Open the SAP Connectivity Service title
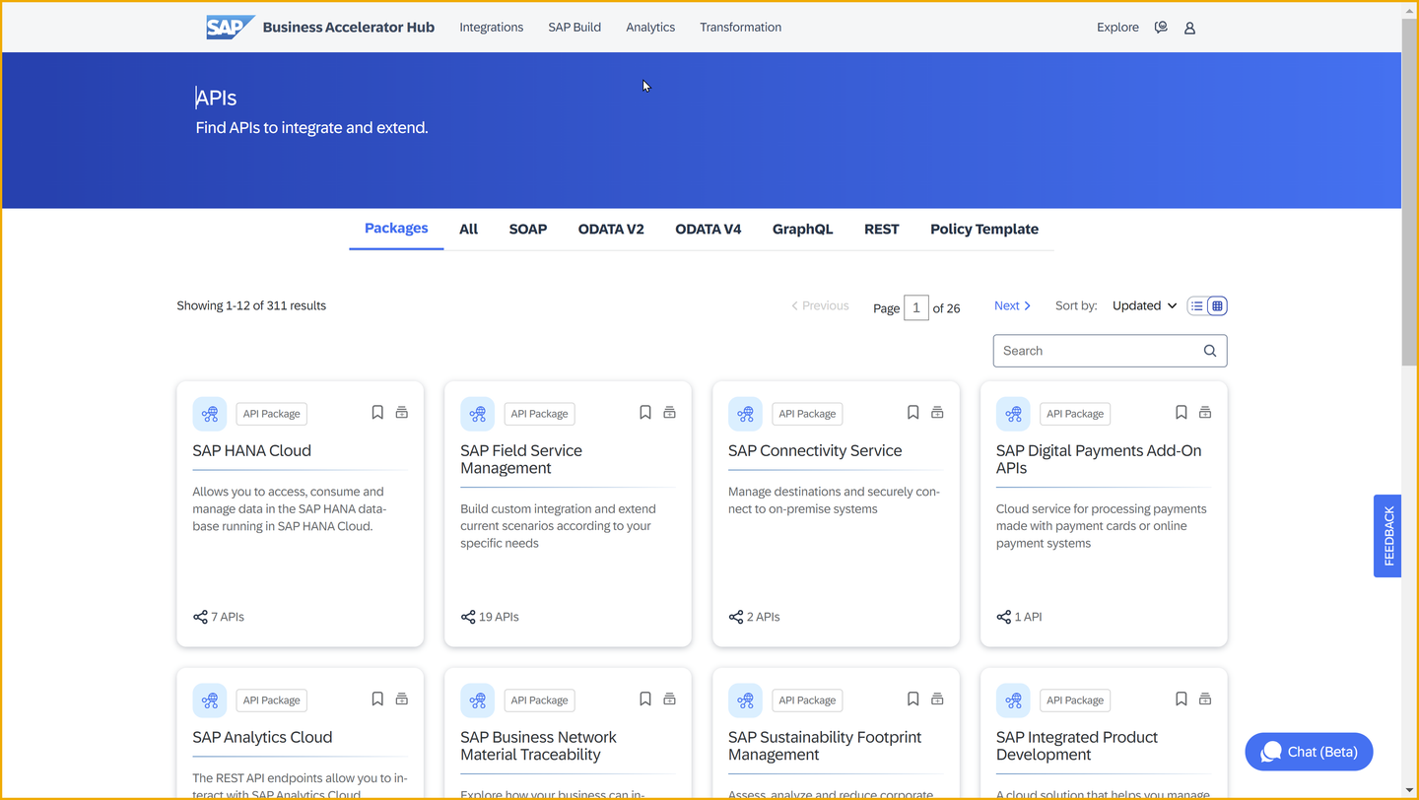 (815, 450)
